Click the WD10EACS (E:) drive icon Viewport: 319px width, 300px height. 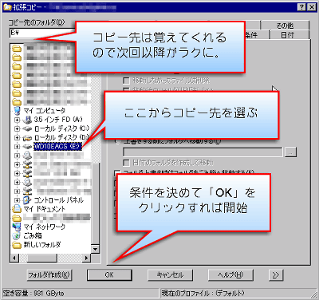[x=27, y=147]
